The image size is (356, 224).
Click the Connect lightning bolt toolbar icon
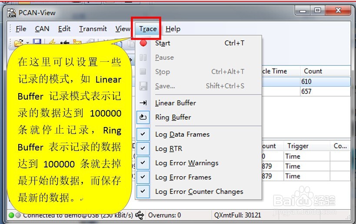coord(52,42)
